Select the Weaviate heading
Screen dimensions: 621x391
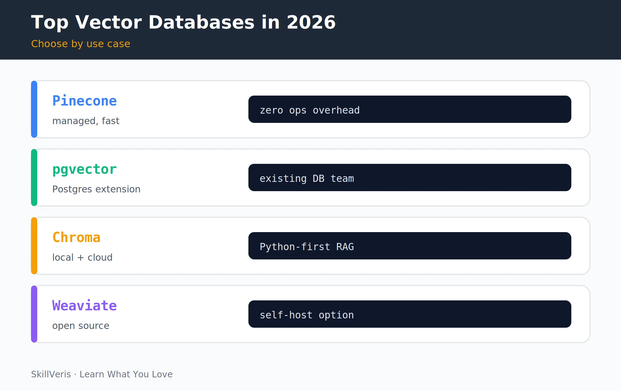84,306
